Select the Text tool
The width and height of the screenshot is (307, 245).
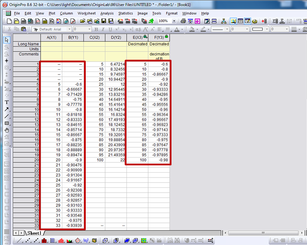tap(6, 102)
